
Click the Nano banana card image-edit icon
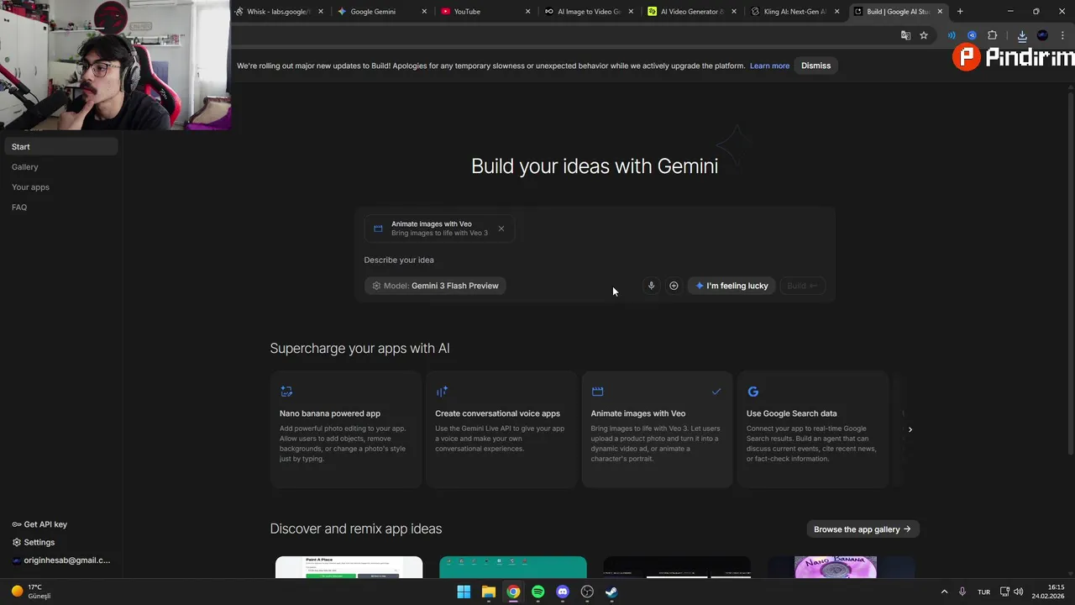286,392
